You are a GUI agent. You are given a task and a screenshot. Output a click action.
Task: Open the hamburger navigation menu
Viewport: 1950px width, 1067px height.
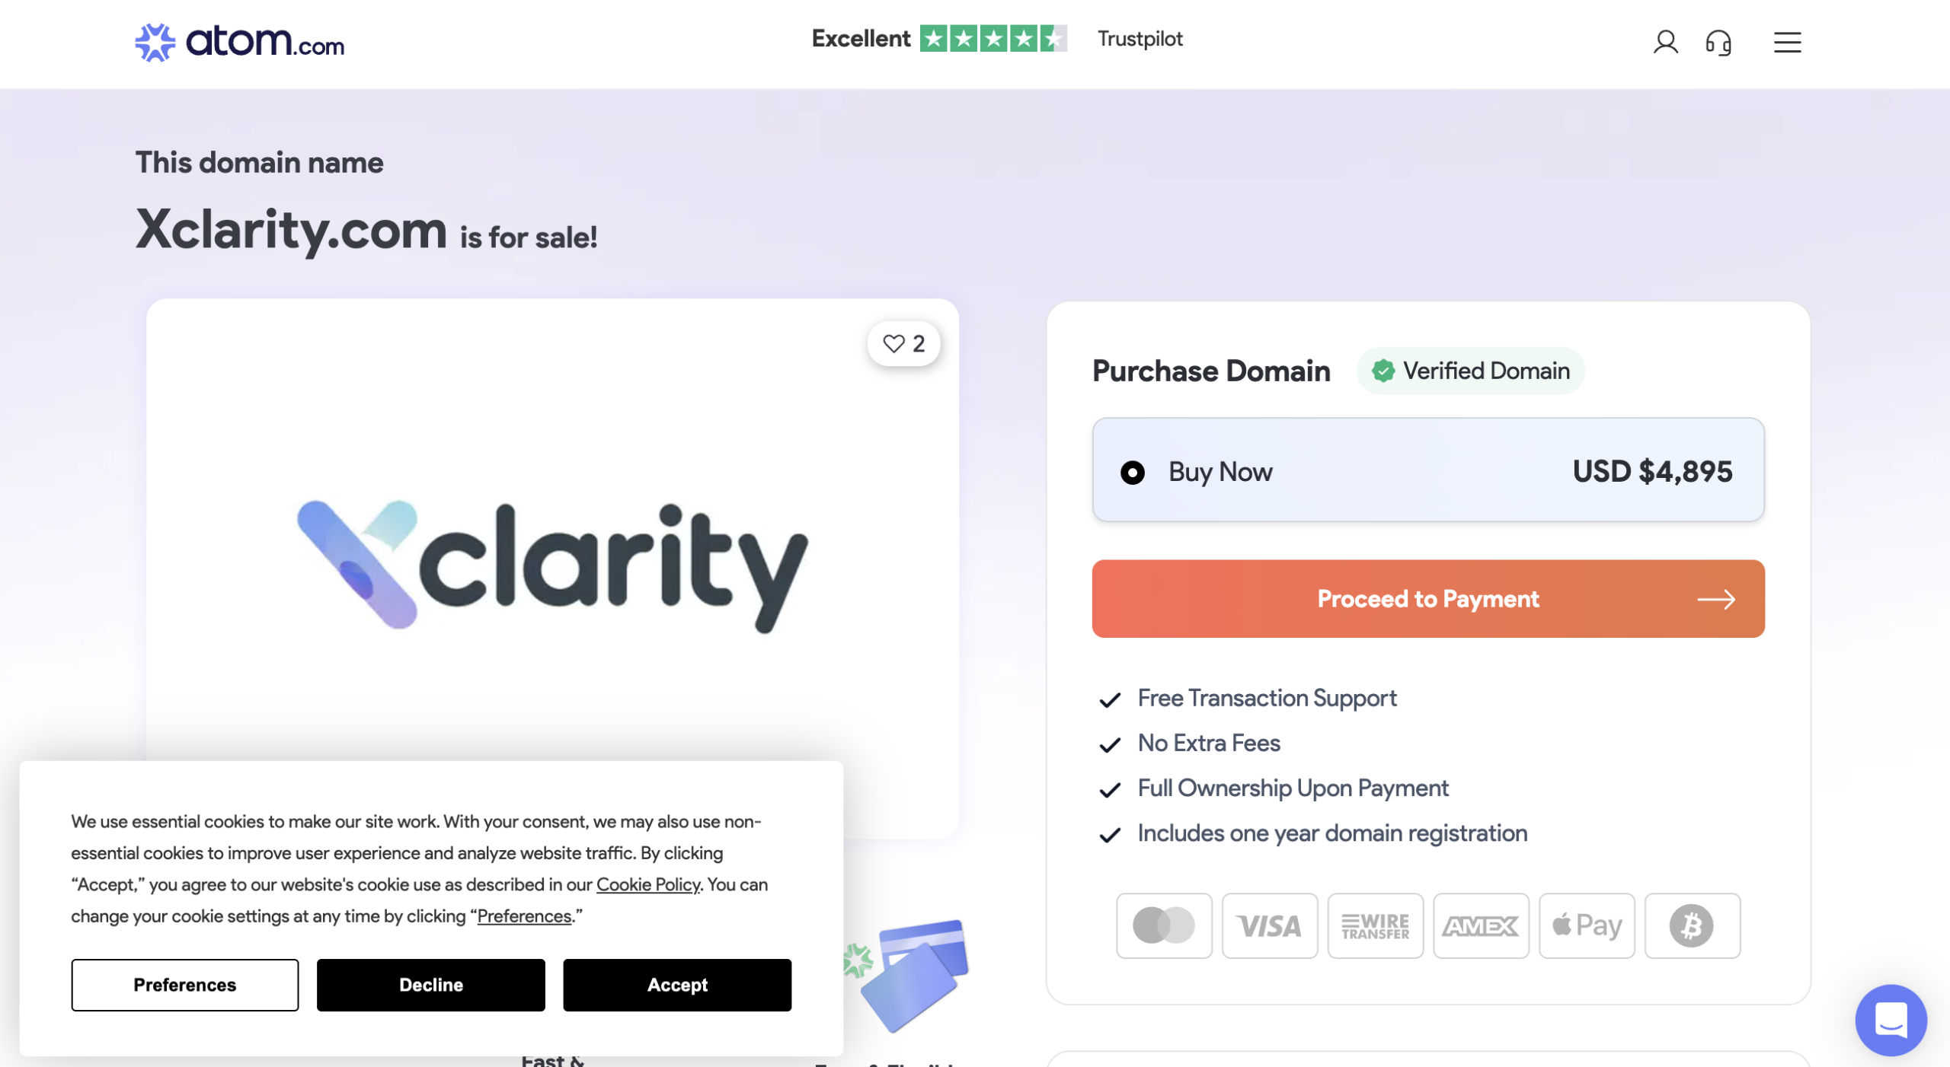tap(1786, 43)
